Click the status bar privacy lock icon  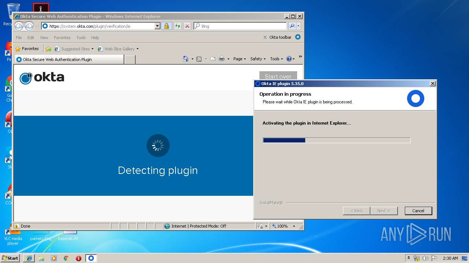click(x=260, y=226)
